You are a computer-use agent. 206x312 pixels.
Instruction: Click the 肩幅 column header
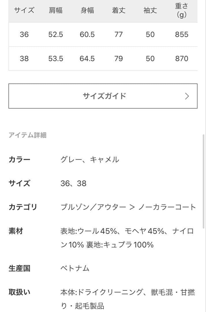point(55,10)
